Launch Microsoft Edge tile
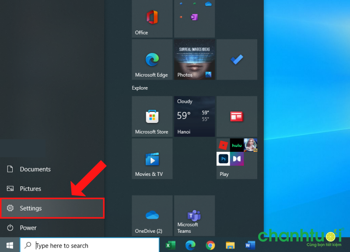Image resolution: width=350 pixels, height=252 pixels. point(152,59)
